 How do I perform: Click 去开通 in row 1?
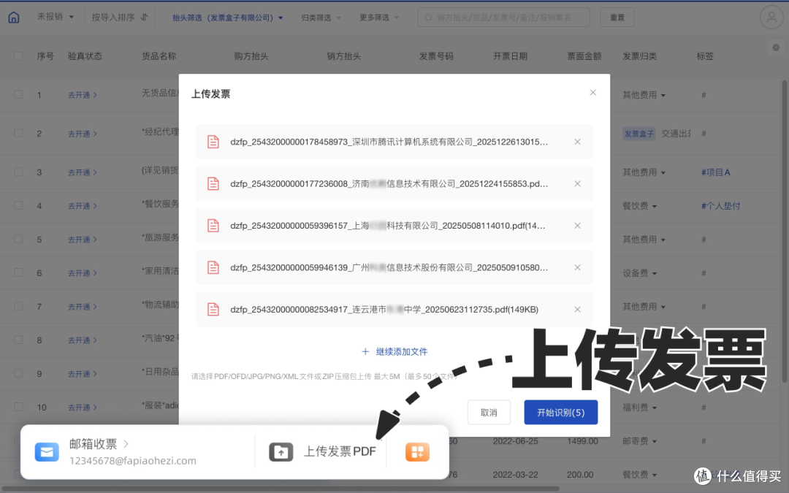click(x=82, y=94)
